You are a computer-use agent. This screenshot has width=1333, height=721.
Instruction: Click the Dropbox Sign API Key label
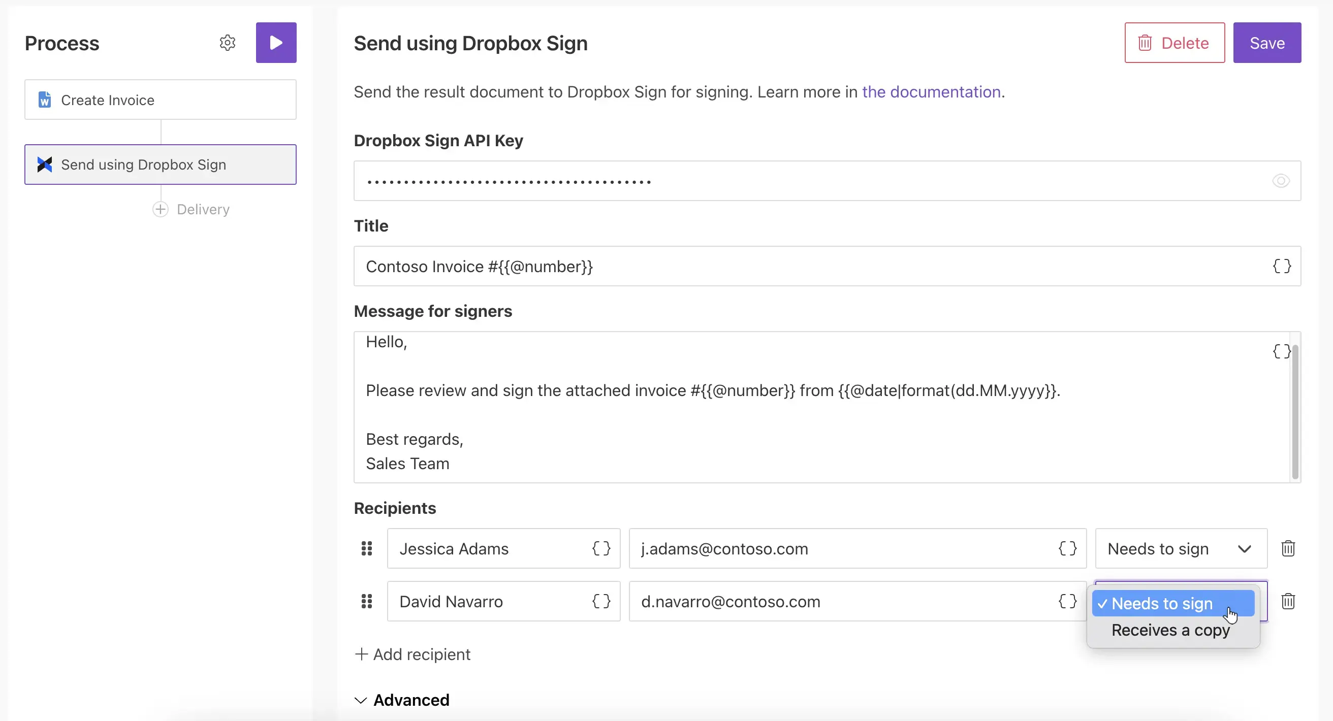[438, 140]
